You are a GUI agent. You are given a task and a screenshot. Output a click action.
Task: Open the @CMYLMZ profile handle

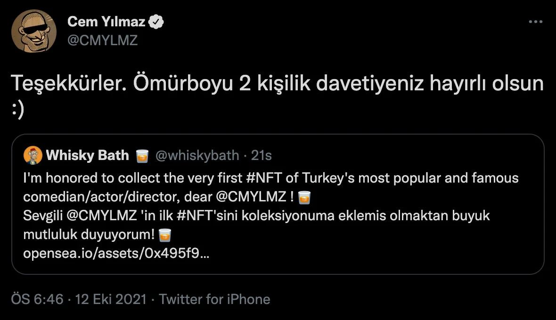(103, 40)
